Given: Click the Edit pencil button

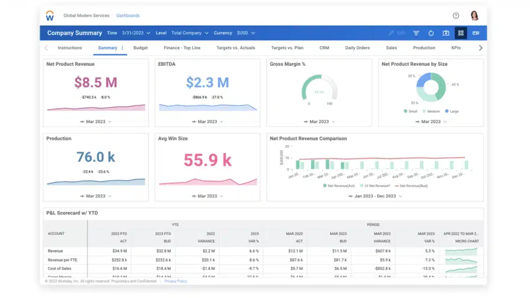Looking at the screenshot, I should [x=397, y=33].
